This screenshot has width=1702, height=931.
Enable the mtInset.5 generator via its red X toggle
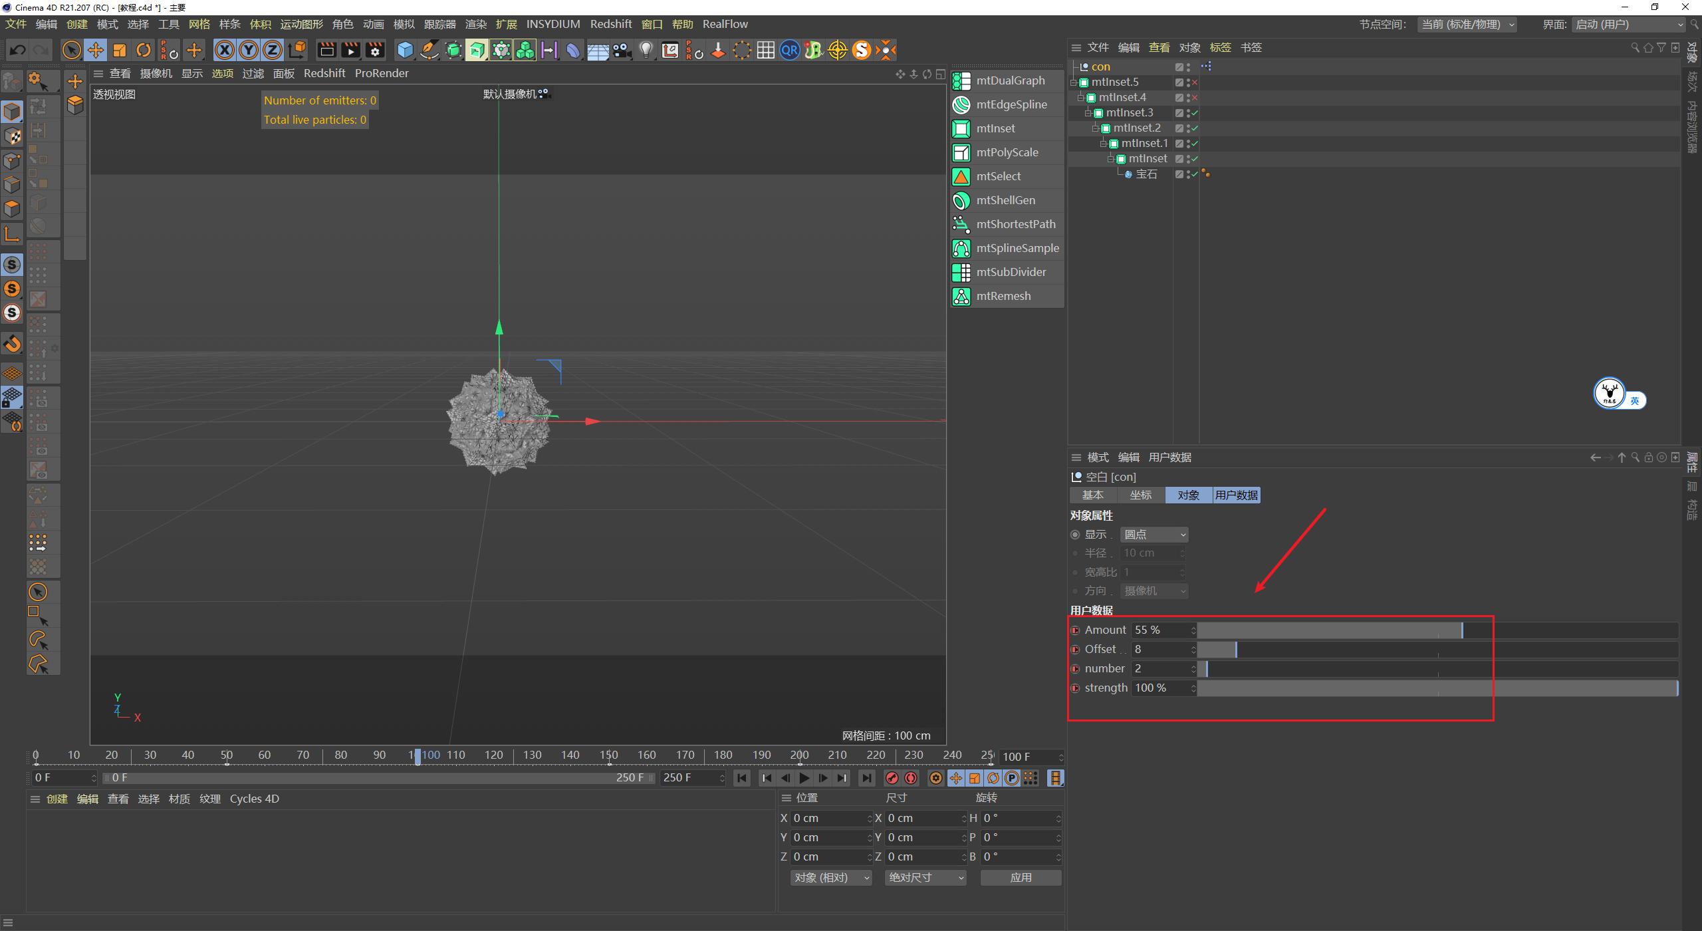click(1195, 82)
